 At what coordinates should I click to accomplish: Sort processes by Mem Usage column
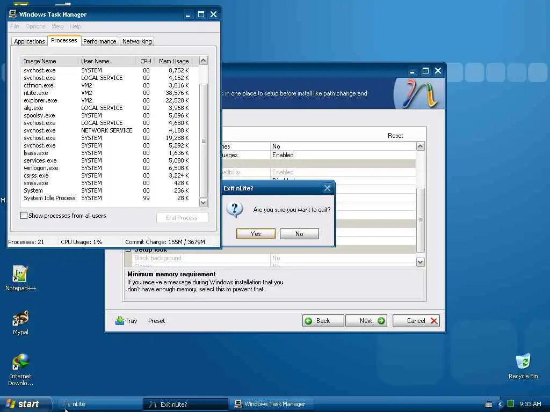[173, 61]
